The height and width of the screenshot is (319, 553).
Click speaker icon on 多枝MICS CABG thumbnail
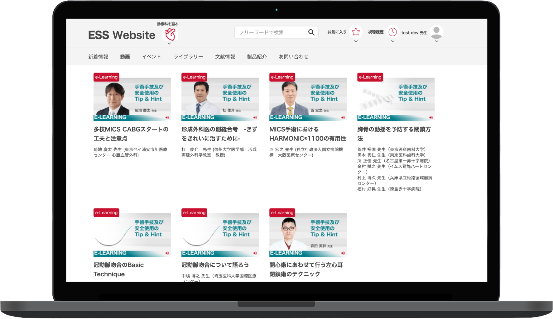pyautogui.click(x=167, y=117)
